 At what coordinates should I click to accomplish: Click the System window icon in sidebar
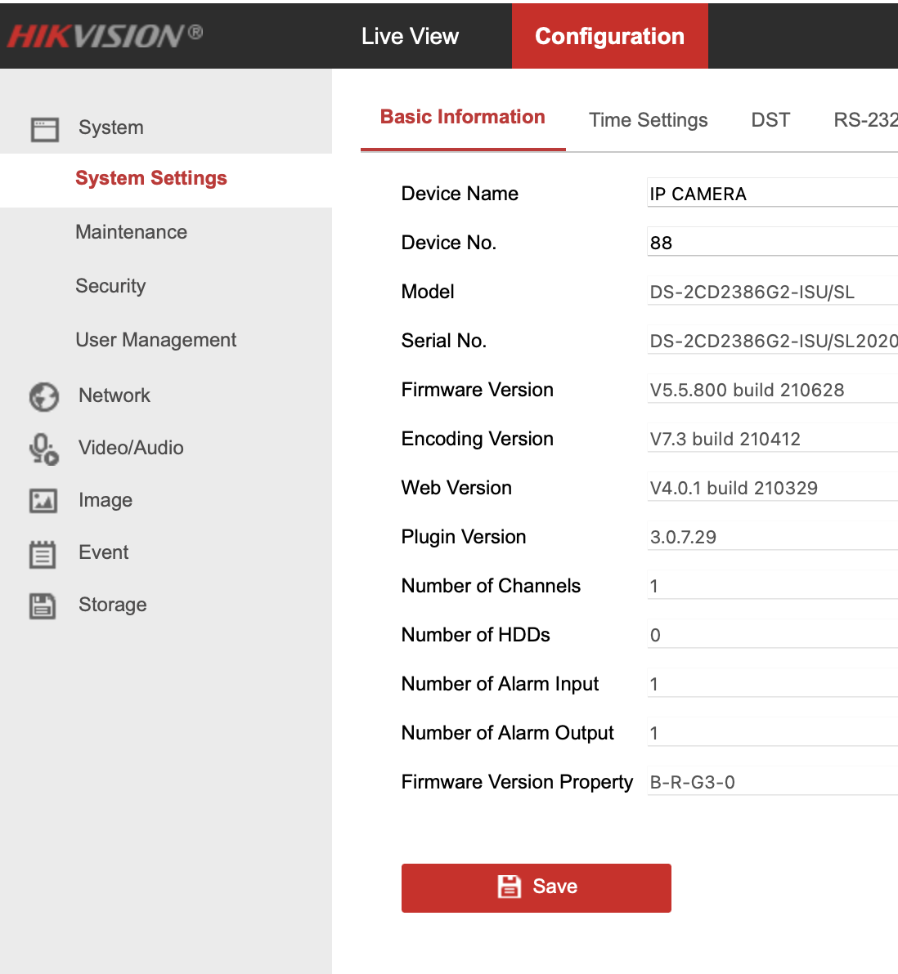(44, 129)
